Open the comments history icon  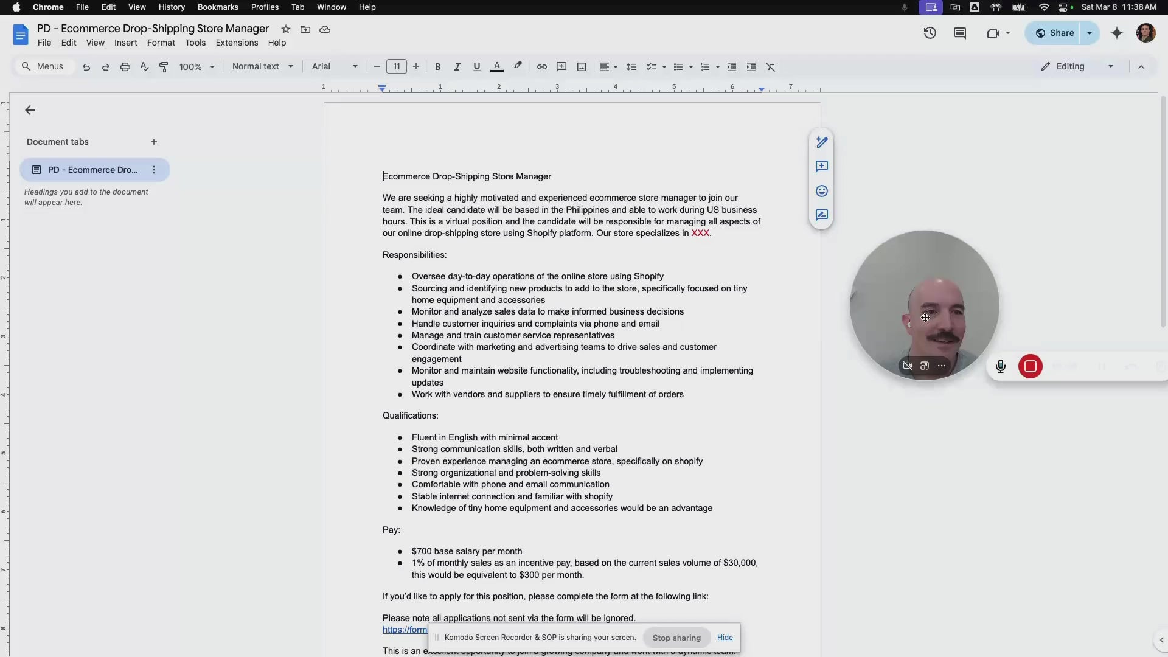[960, 33]
